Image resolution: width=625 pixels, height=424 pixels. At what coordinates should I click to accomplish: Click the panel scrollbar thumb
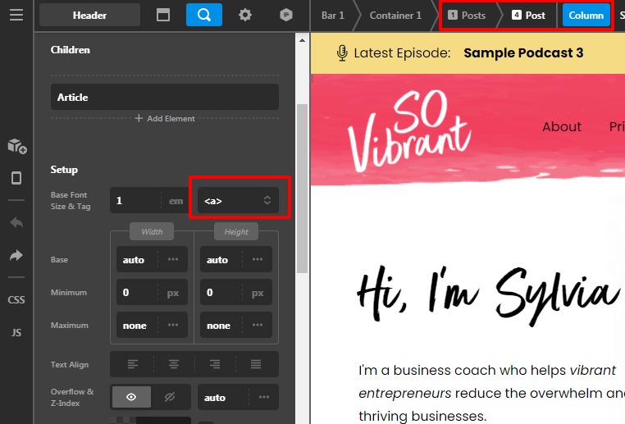302,188
